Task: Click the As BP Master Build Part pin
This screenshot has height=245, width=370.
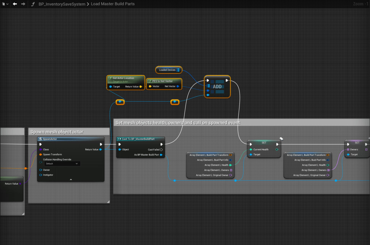Action: point(161,155)
